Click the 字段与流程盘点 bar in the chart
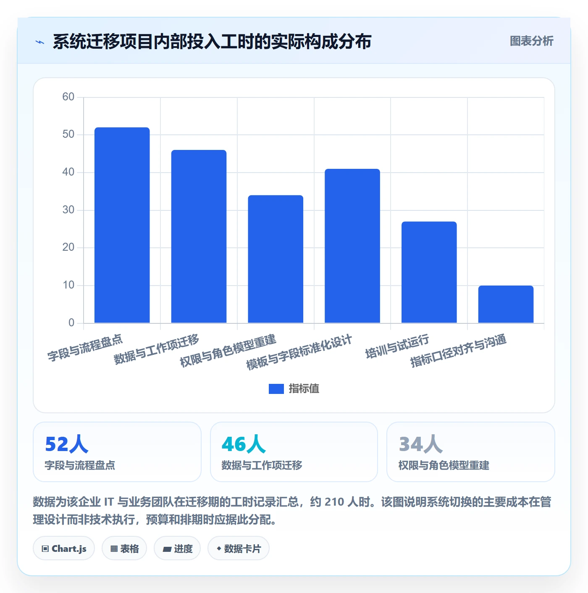This screenshot has width=588, height=593. coord(122,225)
